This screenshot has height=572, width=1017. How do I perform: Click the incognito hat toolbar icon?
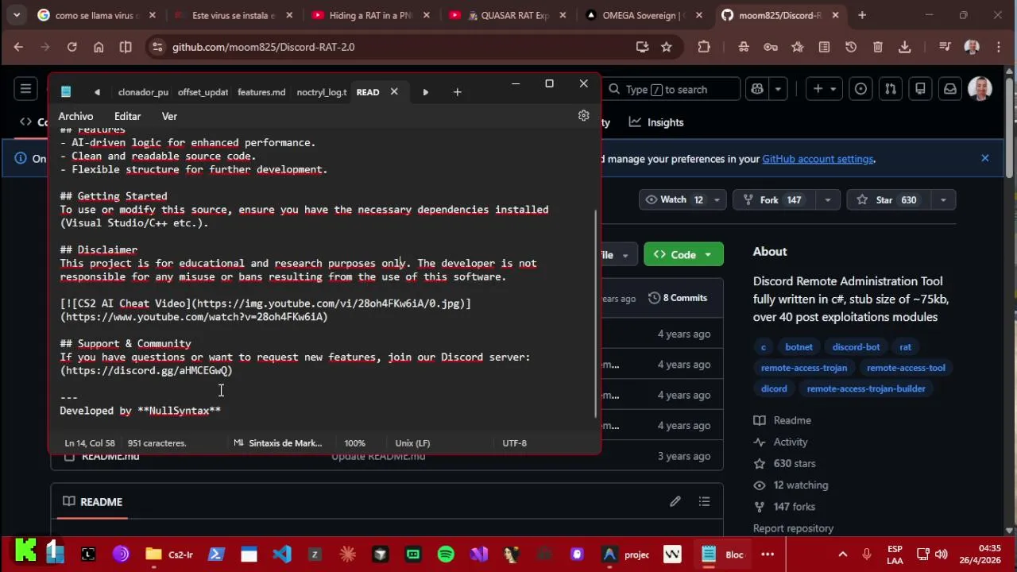(744, 47)
